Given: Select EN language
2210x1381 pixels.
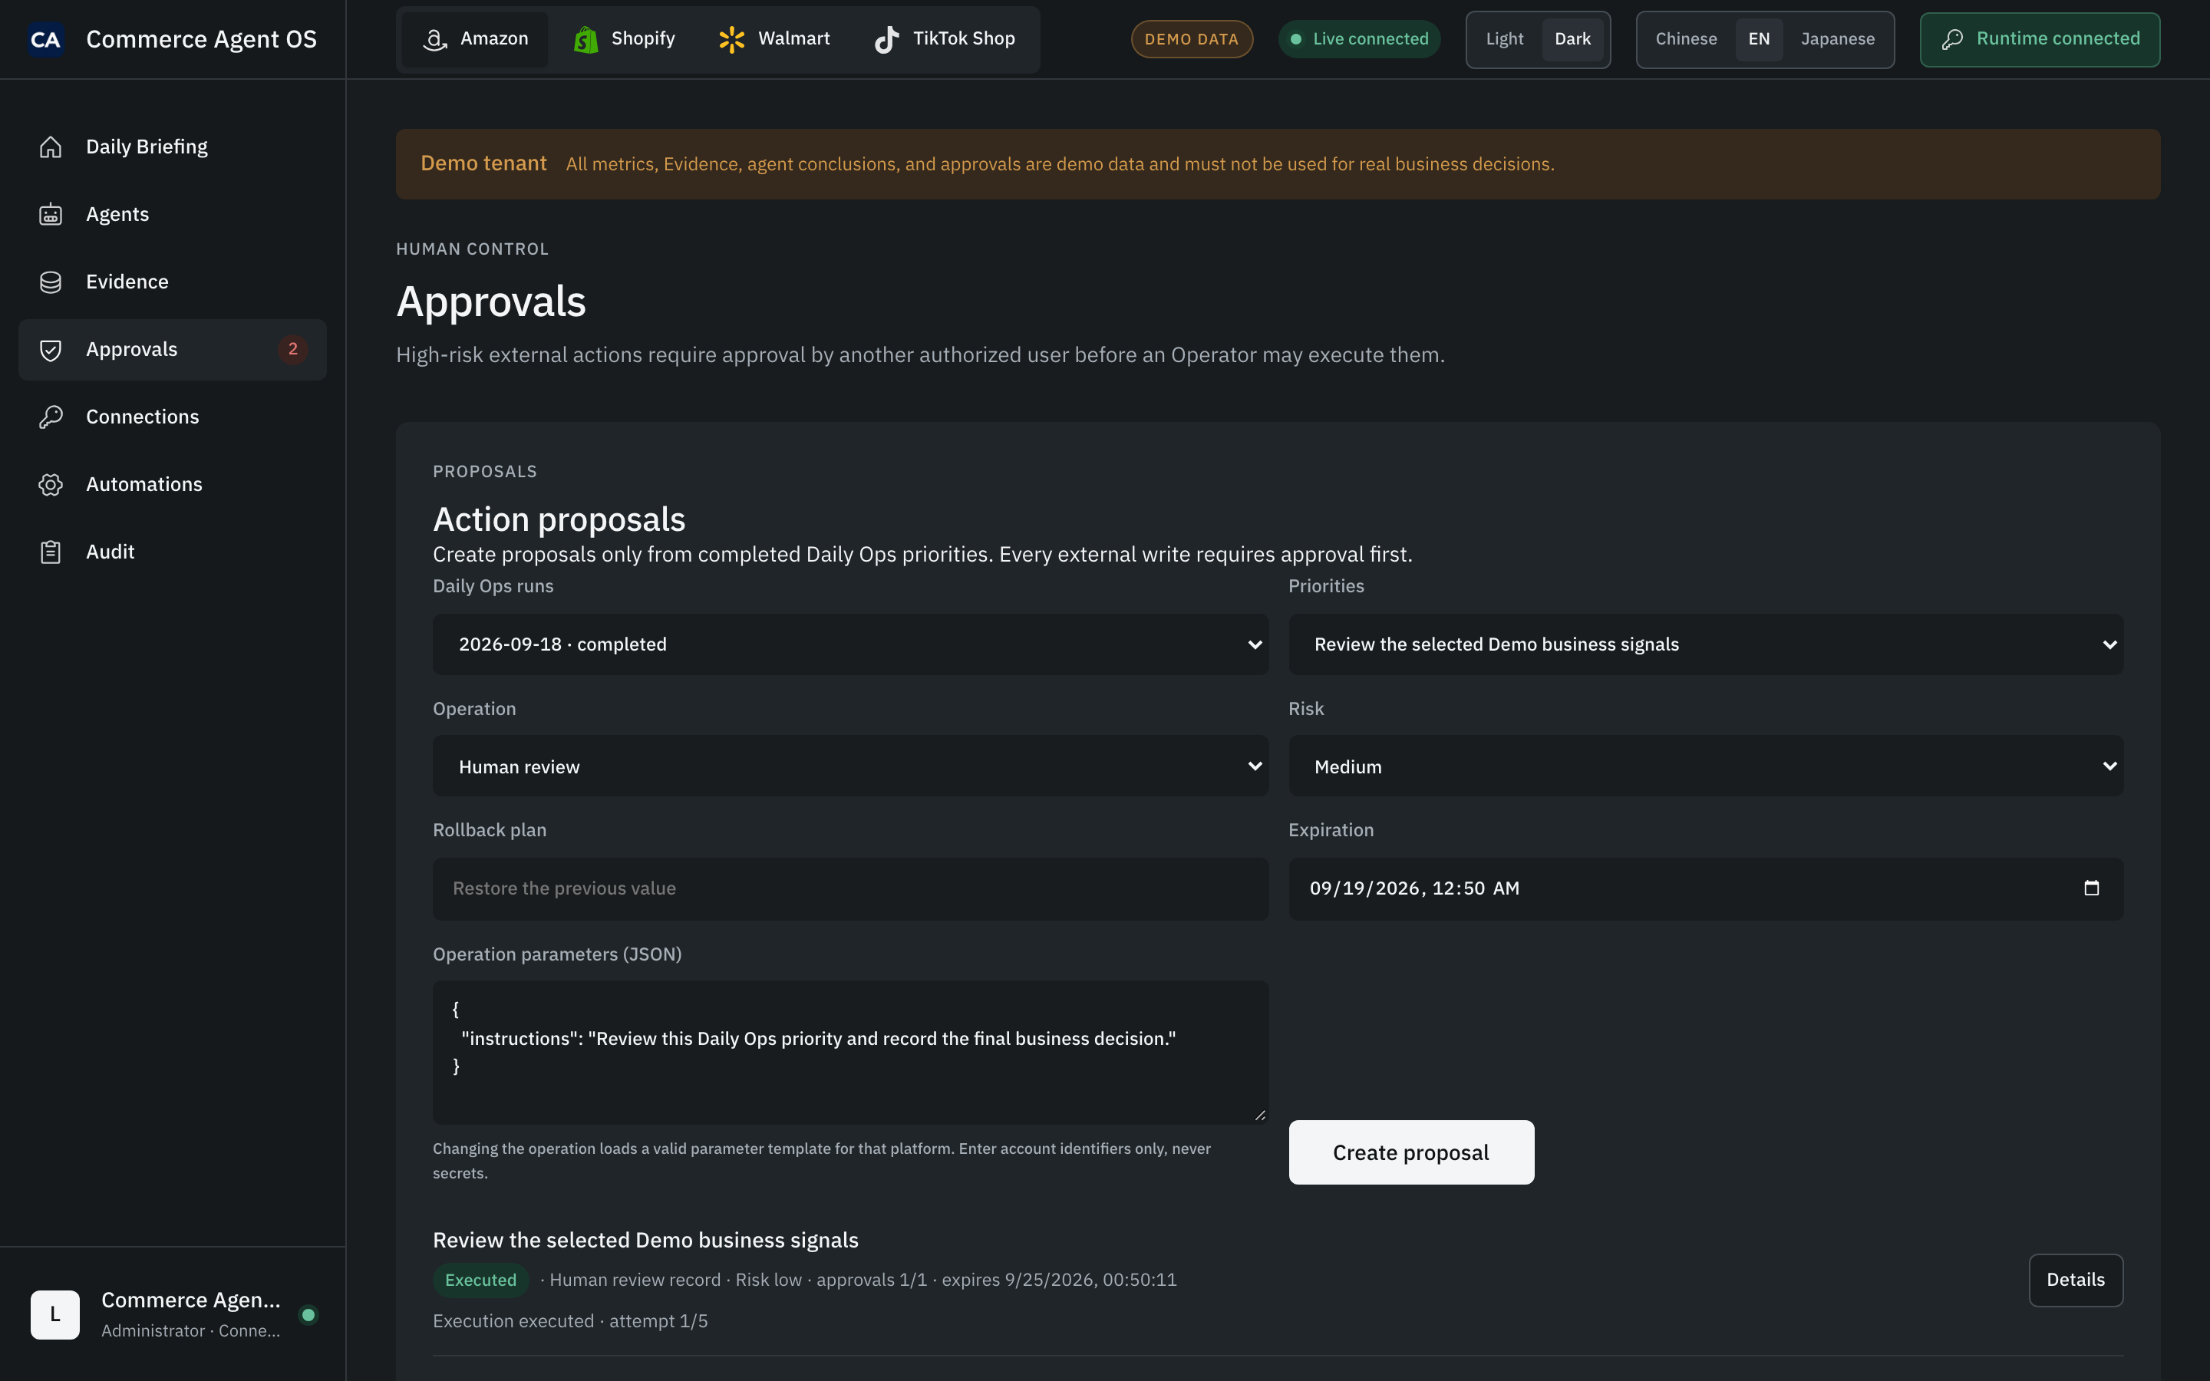Looking at the screenshot, I should (1759, 39).
